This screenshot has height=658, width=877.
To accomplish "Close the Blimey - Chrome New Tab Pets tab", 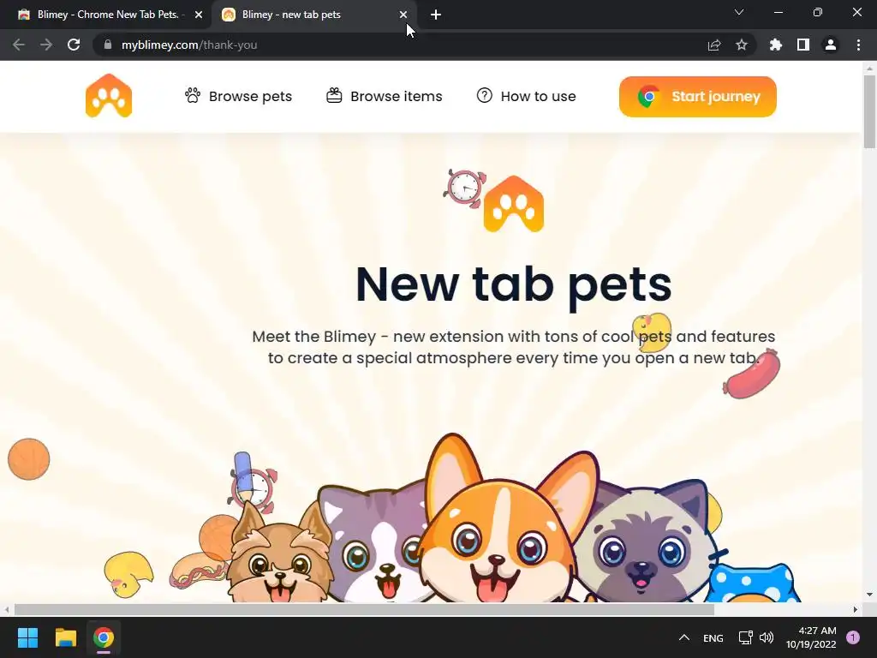I will pos(199,15).
